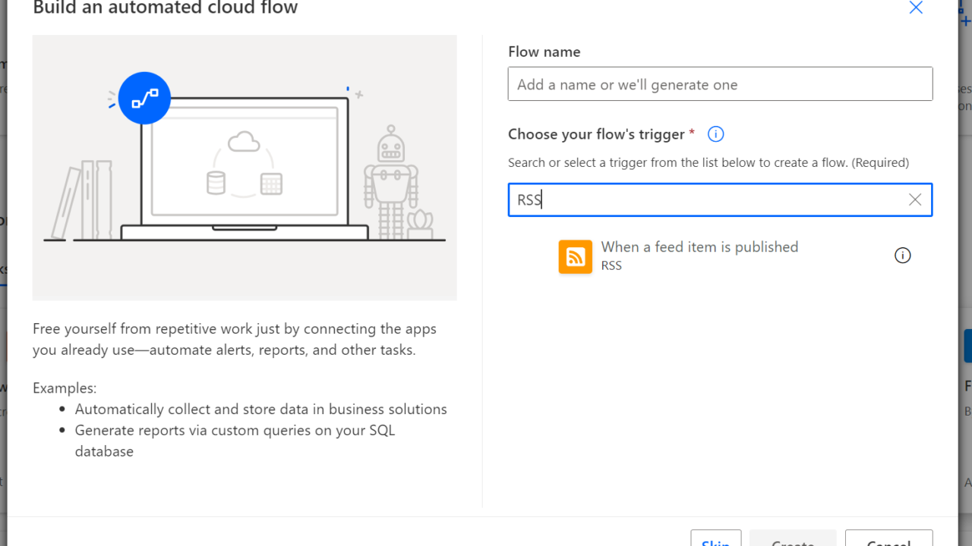Click the "Choose your flow's trigger" heading
The image size is (972, 546).
[x=596, y=134]
